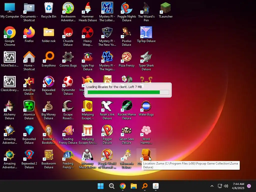
Task: Select Mahjong Escape Ancient torii icon
Action: [88, 130]
